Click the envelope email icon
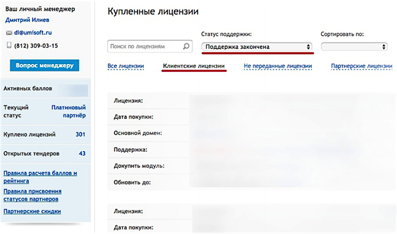 [x=9, y=33]
